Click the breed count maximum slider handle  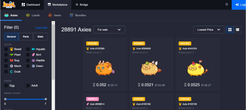point(46,99)
